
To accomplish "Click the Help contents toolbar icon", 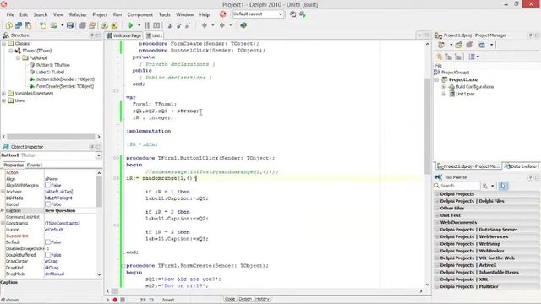I will [243, 25].
